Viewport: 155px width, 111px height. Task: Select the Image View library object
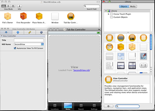click(x=121, y=56)
